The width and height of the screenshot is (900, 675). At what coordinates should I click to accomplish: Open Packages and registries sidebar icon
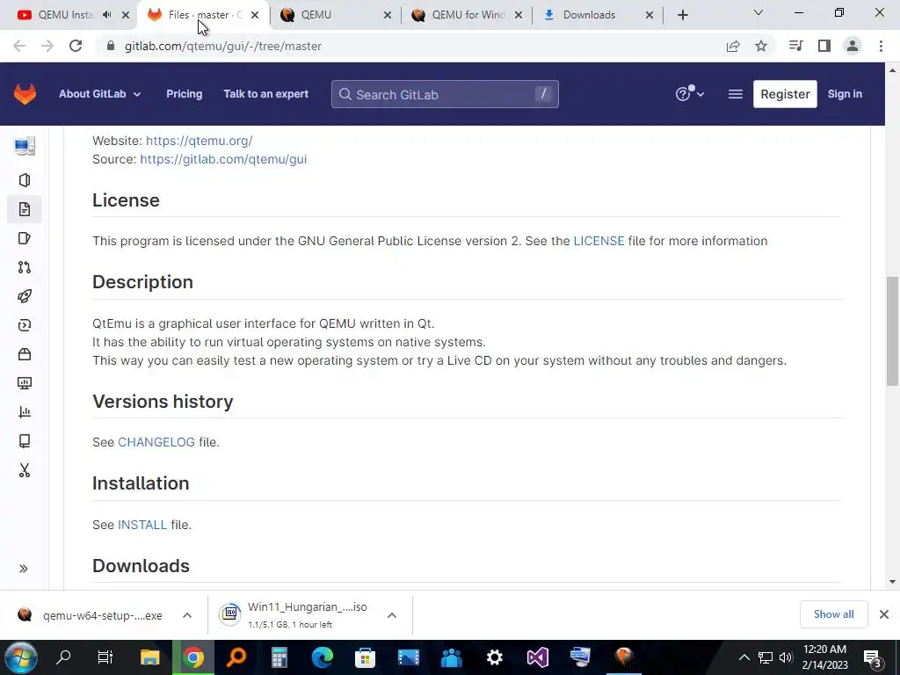(24, 354)
